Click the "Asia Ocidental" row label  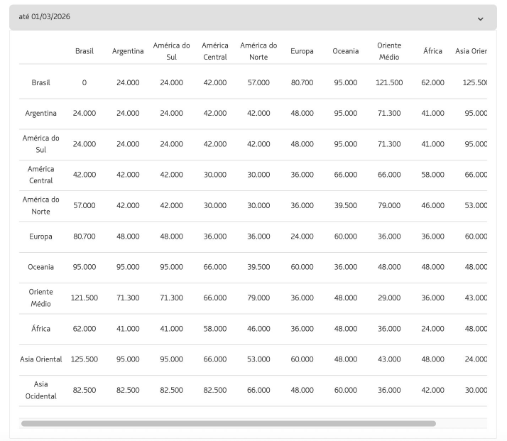40,390
